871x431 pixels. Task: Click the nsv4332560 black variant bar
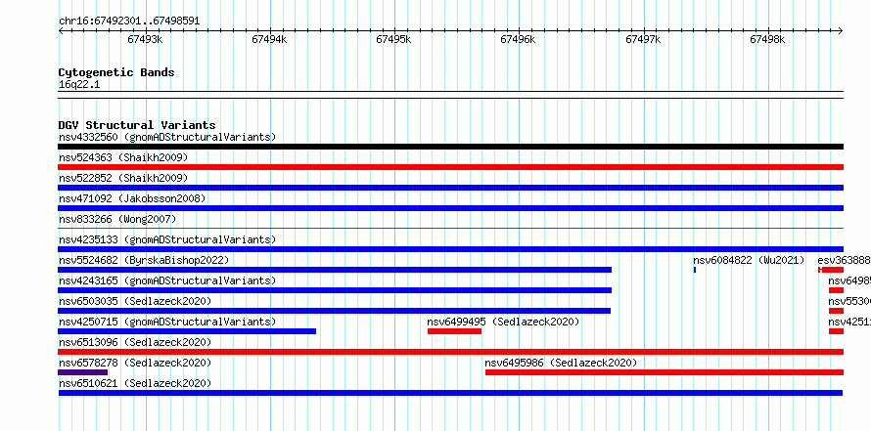450,147
